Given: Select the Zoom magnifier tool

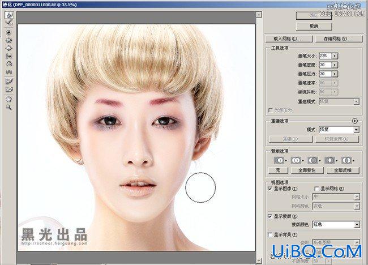Looking at the screenshot, I should click(9, 108).
